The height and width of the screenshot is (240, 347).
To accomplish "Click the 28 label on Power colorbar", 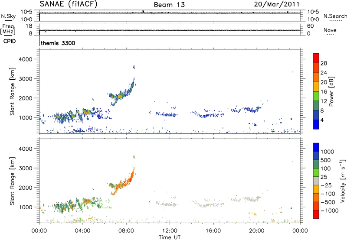I will pyautogui.click(x=324, y=63).
